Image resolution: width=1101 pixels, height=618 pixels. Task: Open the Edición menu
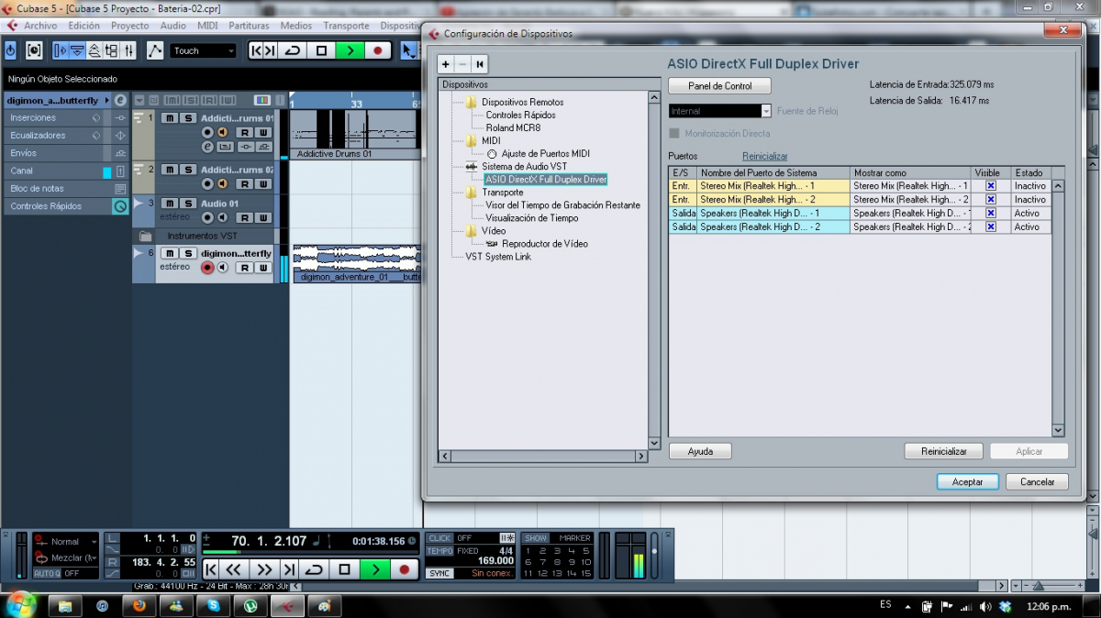(83, 26)
